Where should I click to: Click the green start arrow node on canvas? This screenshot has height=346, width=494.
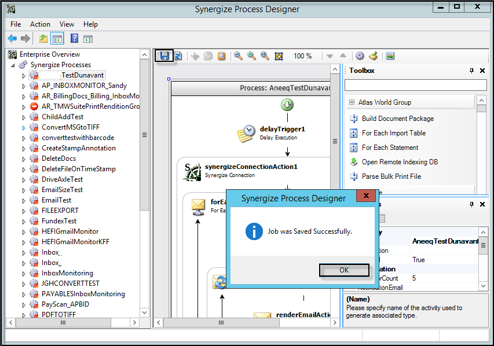tap(287, 105)
